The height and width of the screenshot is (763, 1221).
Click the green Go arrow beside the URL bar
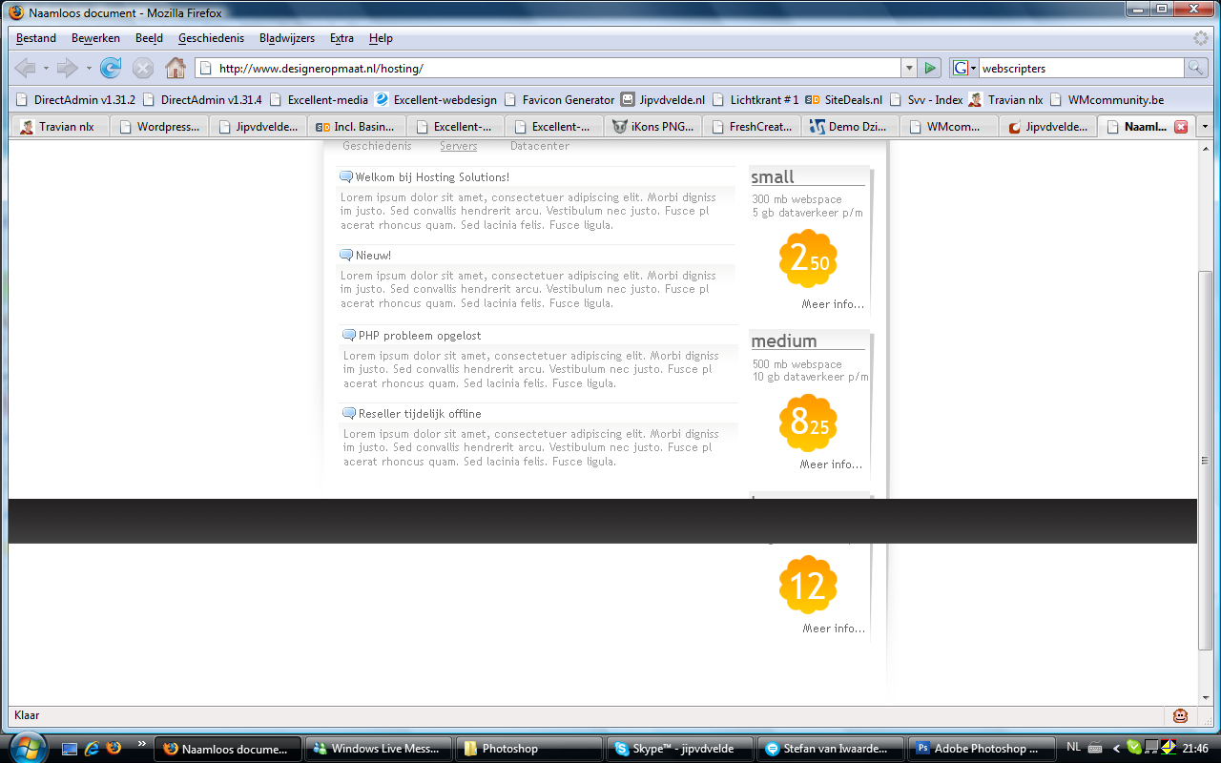tap(931, 68)
